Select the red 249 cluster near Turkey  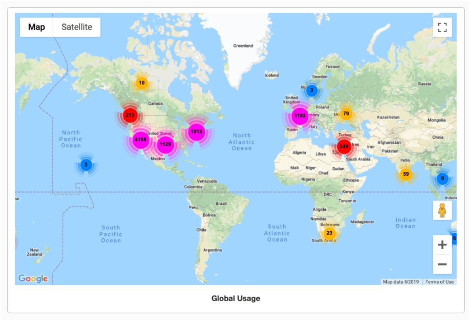click(344, 146)
